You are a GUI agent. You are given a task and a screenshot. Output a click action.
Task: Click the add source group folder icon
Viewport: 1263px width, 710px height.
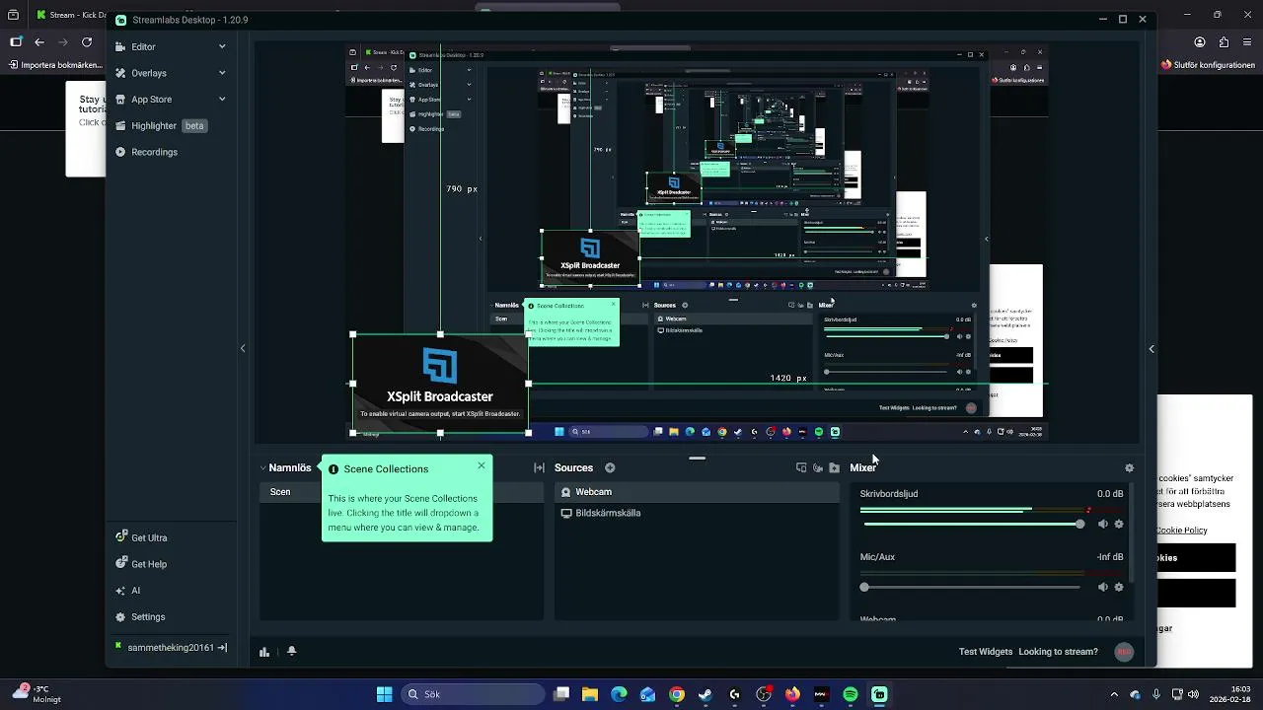834,468
